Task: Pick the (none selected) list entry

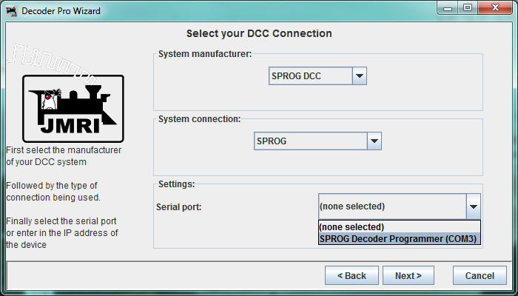Action: point(399,227)
